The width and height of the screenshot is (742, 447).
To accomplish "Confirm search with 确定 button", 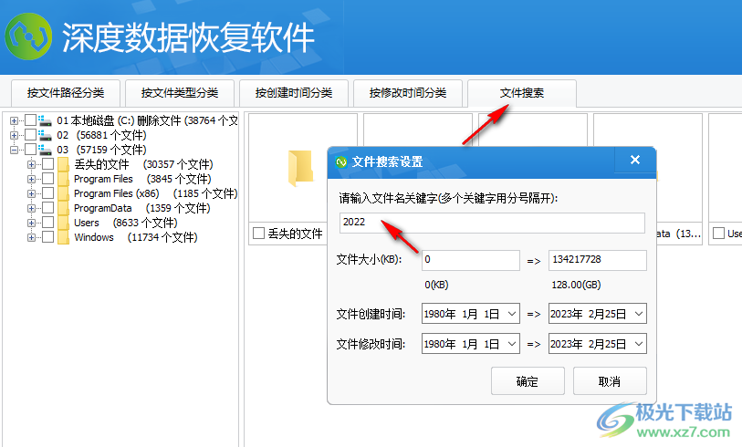I will click(528, 380).
